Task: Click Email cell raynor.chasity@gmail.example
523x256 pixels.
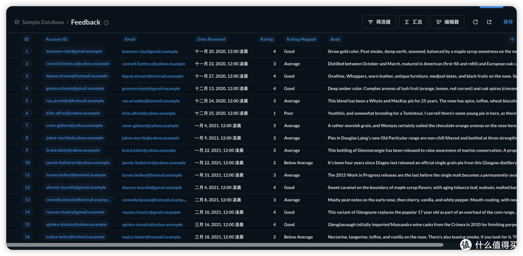Action: [151, 213]
